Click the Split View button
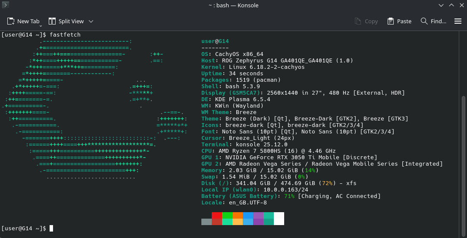This screenshot has width=467, height=238. tap(66, 21)
